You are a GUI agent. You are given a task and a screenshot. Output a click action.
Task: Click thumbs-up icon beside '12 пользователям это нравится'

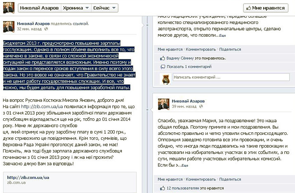(163, 188)
